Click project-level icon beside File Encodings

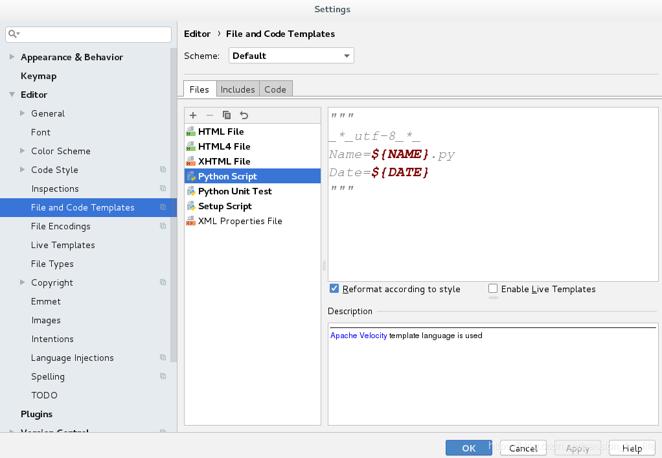(x=163, y=226)
